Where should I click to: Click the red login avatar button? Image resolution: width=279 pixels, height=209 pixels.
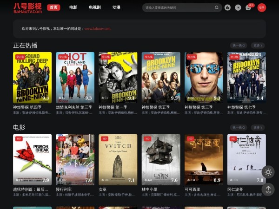pyautogui.click(x=262, y=7)
